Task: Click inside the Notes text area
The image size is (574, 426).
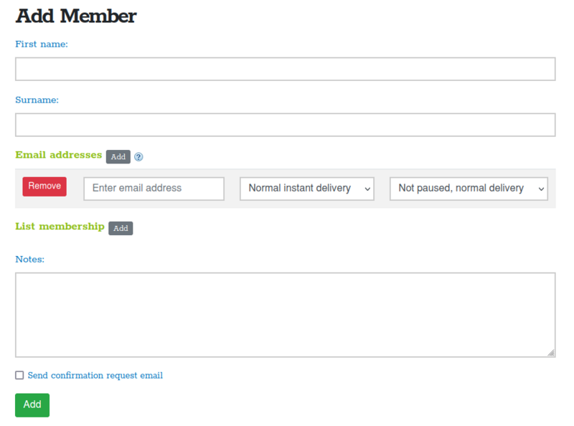Action: click(x=285, y=314)
